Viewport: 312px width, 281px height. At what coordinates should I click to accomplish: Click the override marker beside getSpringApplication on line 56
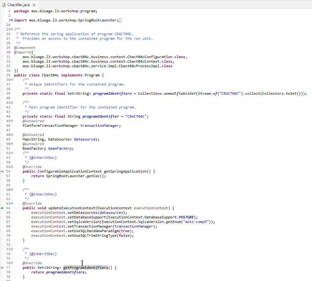[2, 171]
